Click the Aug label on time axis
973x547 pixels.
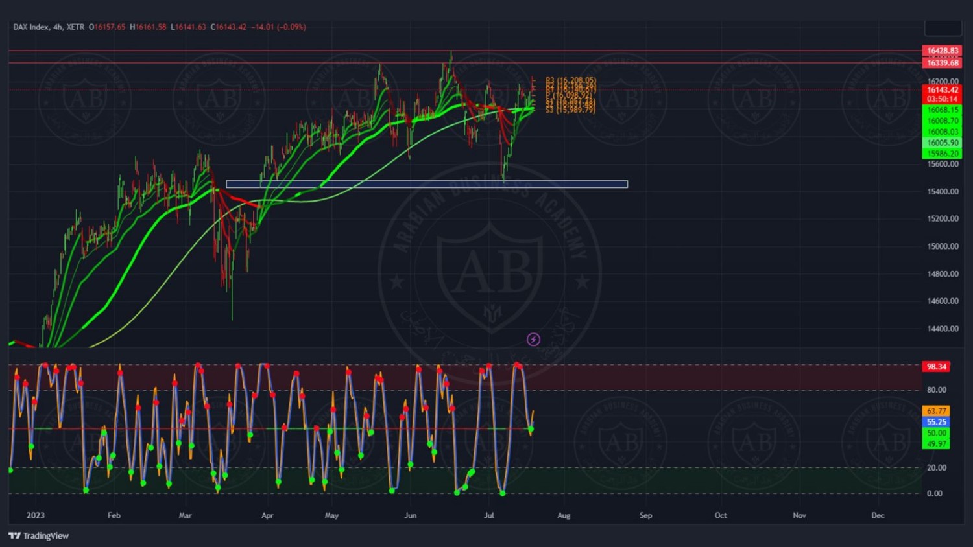pyautogui.click(x=564, y=516)
